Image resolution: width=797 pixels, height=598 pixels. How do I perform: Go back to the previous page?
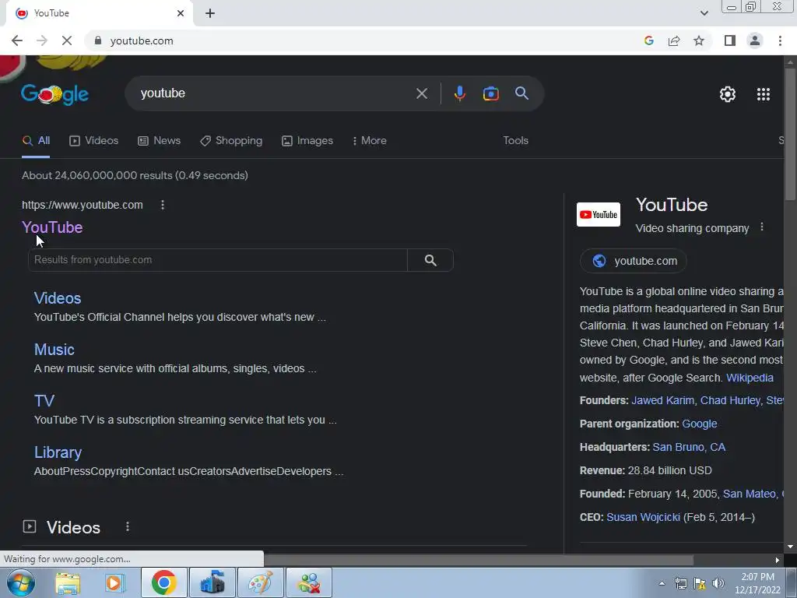pos(17,40)
